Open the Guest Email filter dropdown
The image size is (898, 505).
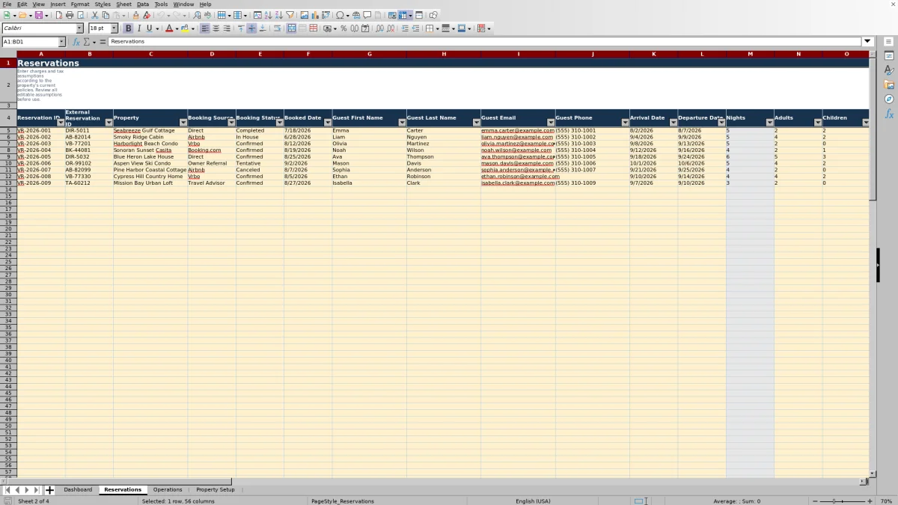[x=551, y=122]
